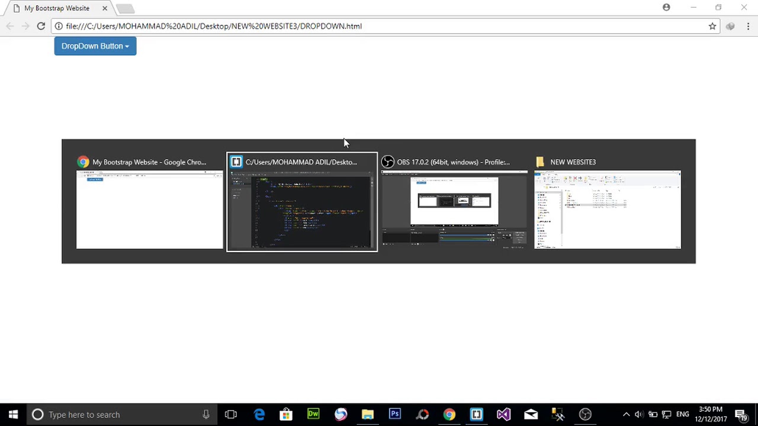The image size is (758, 426).
Task: Open the Action Center notifications
Action: (741, 414)
